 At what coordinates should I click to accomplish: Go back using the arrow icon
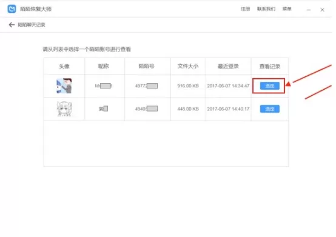[x=12, y=25]
